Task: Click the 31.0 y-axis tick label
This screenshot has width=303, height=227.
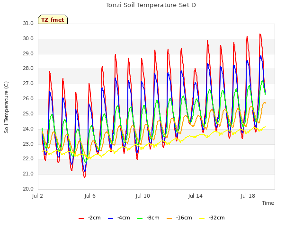Action: [28, 24]
